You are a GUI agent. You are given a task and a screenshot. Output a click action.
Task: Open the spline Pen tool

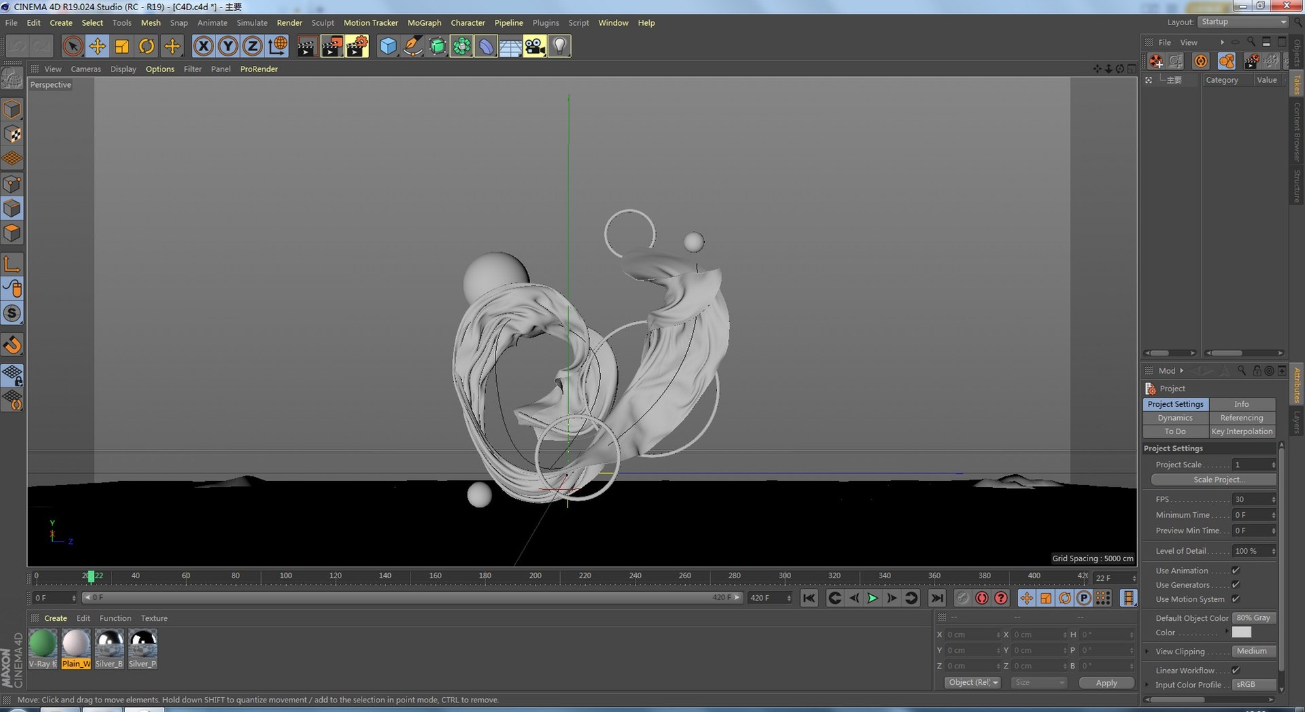coord(413,46)
